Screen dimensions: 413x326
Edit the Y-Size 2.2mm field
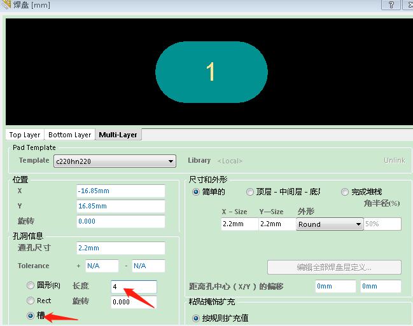[x=277, y=224]
